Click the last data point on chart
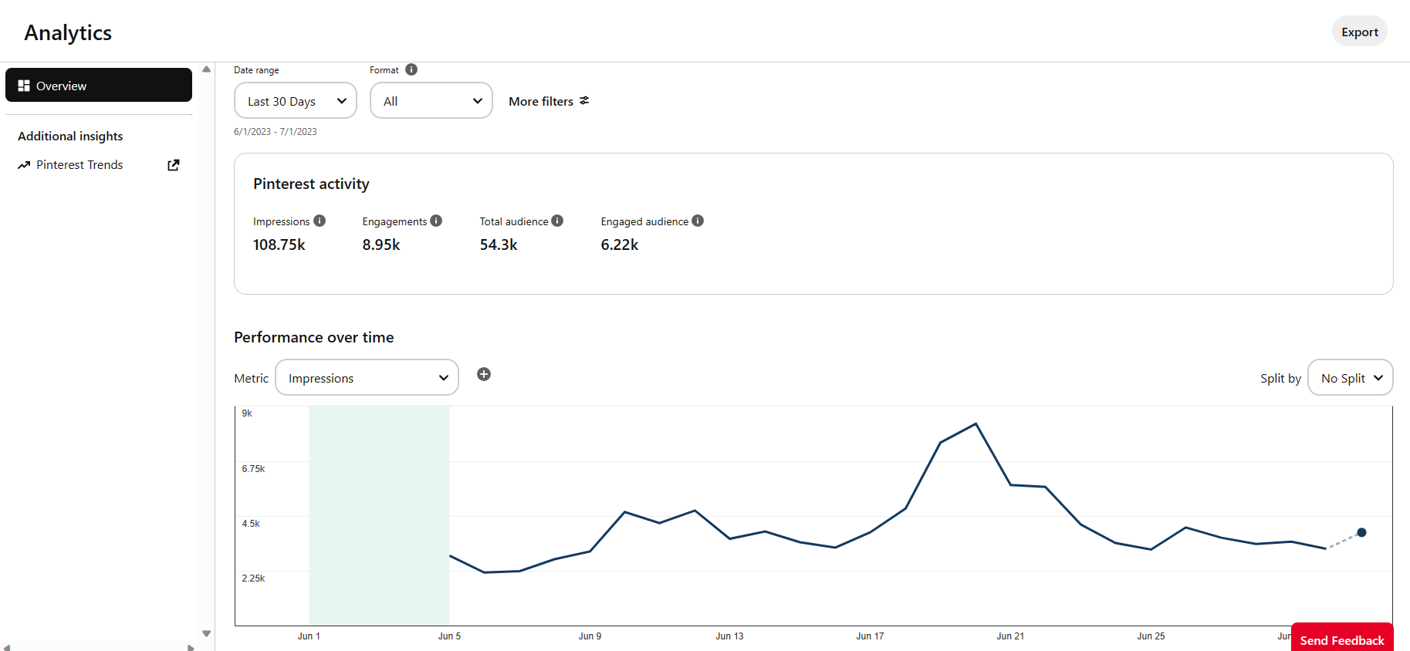The width and height of the screenshot is (1410, 651). (x=1361, y=532)
